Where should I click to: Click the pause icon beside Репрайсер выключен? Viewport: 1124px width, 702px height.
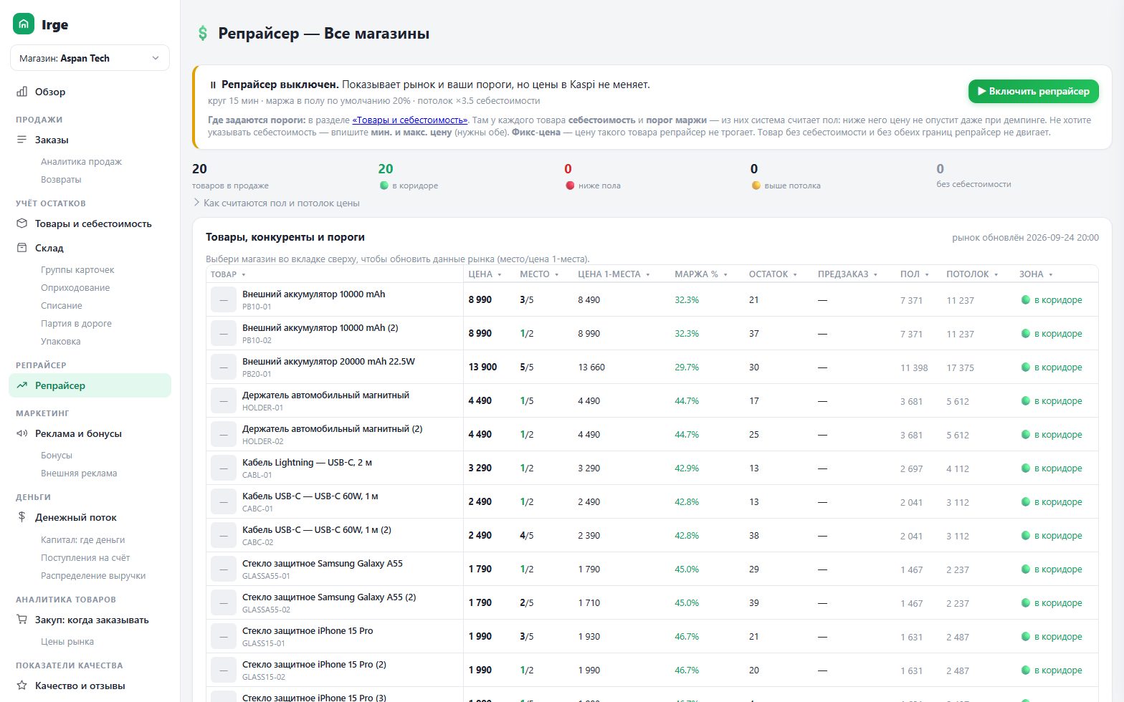tap(213, 85)
